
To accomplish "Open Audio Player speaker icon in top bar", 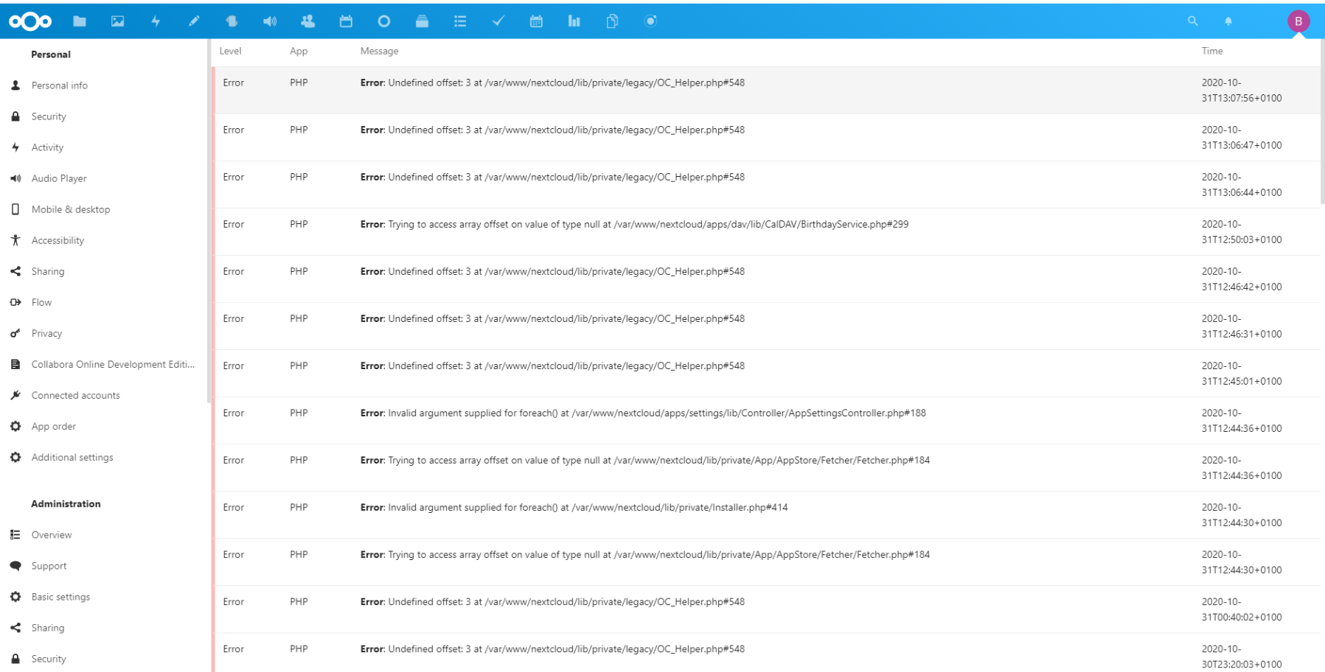I will click(270, 21).
